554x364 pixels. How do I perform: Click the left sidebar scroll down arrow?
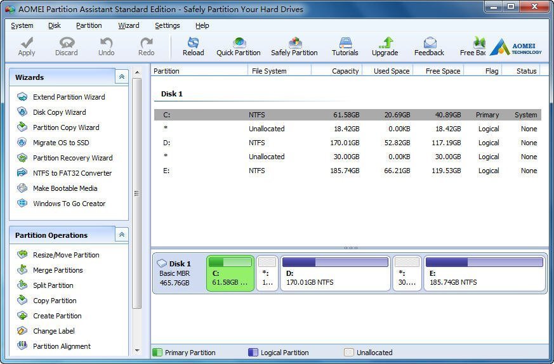point(137,351)
